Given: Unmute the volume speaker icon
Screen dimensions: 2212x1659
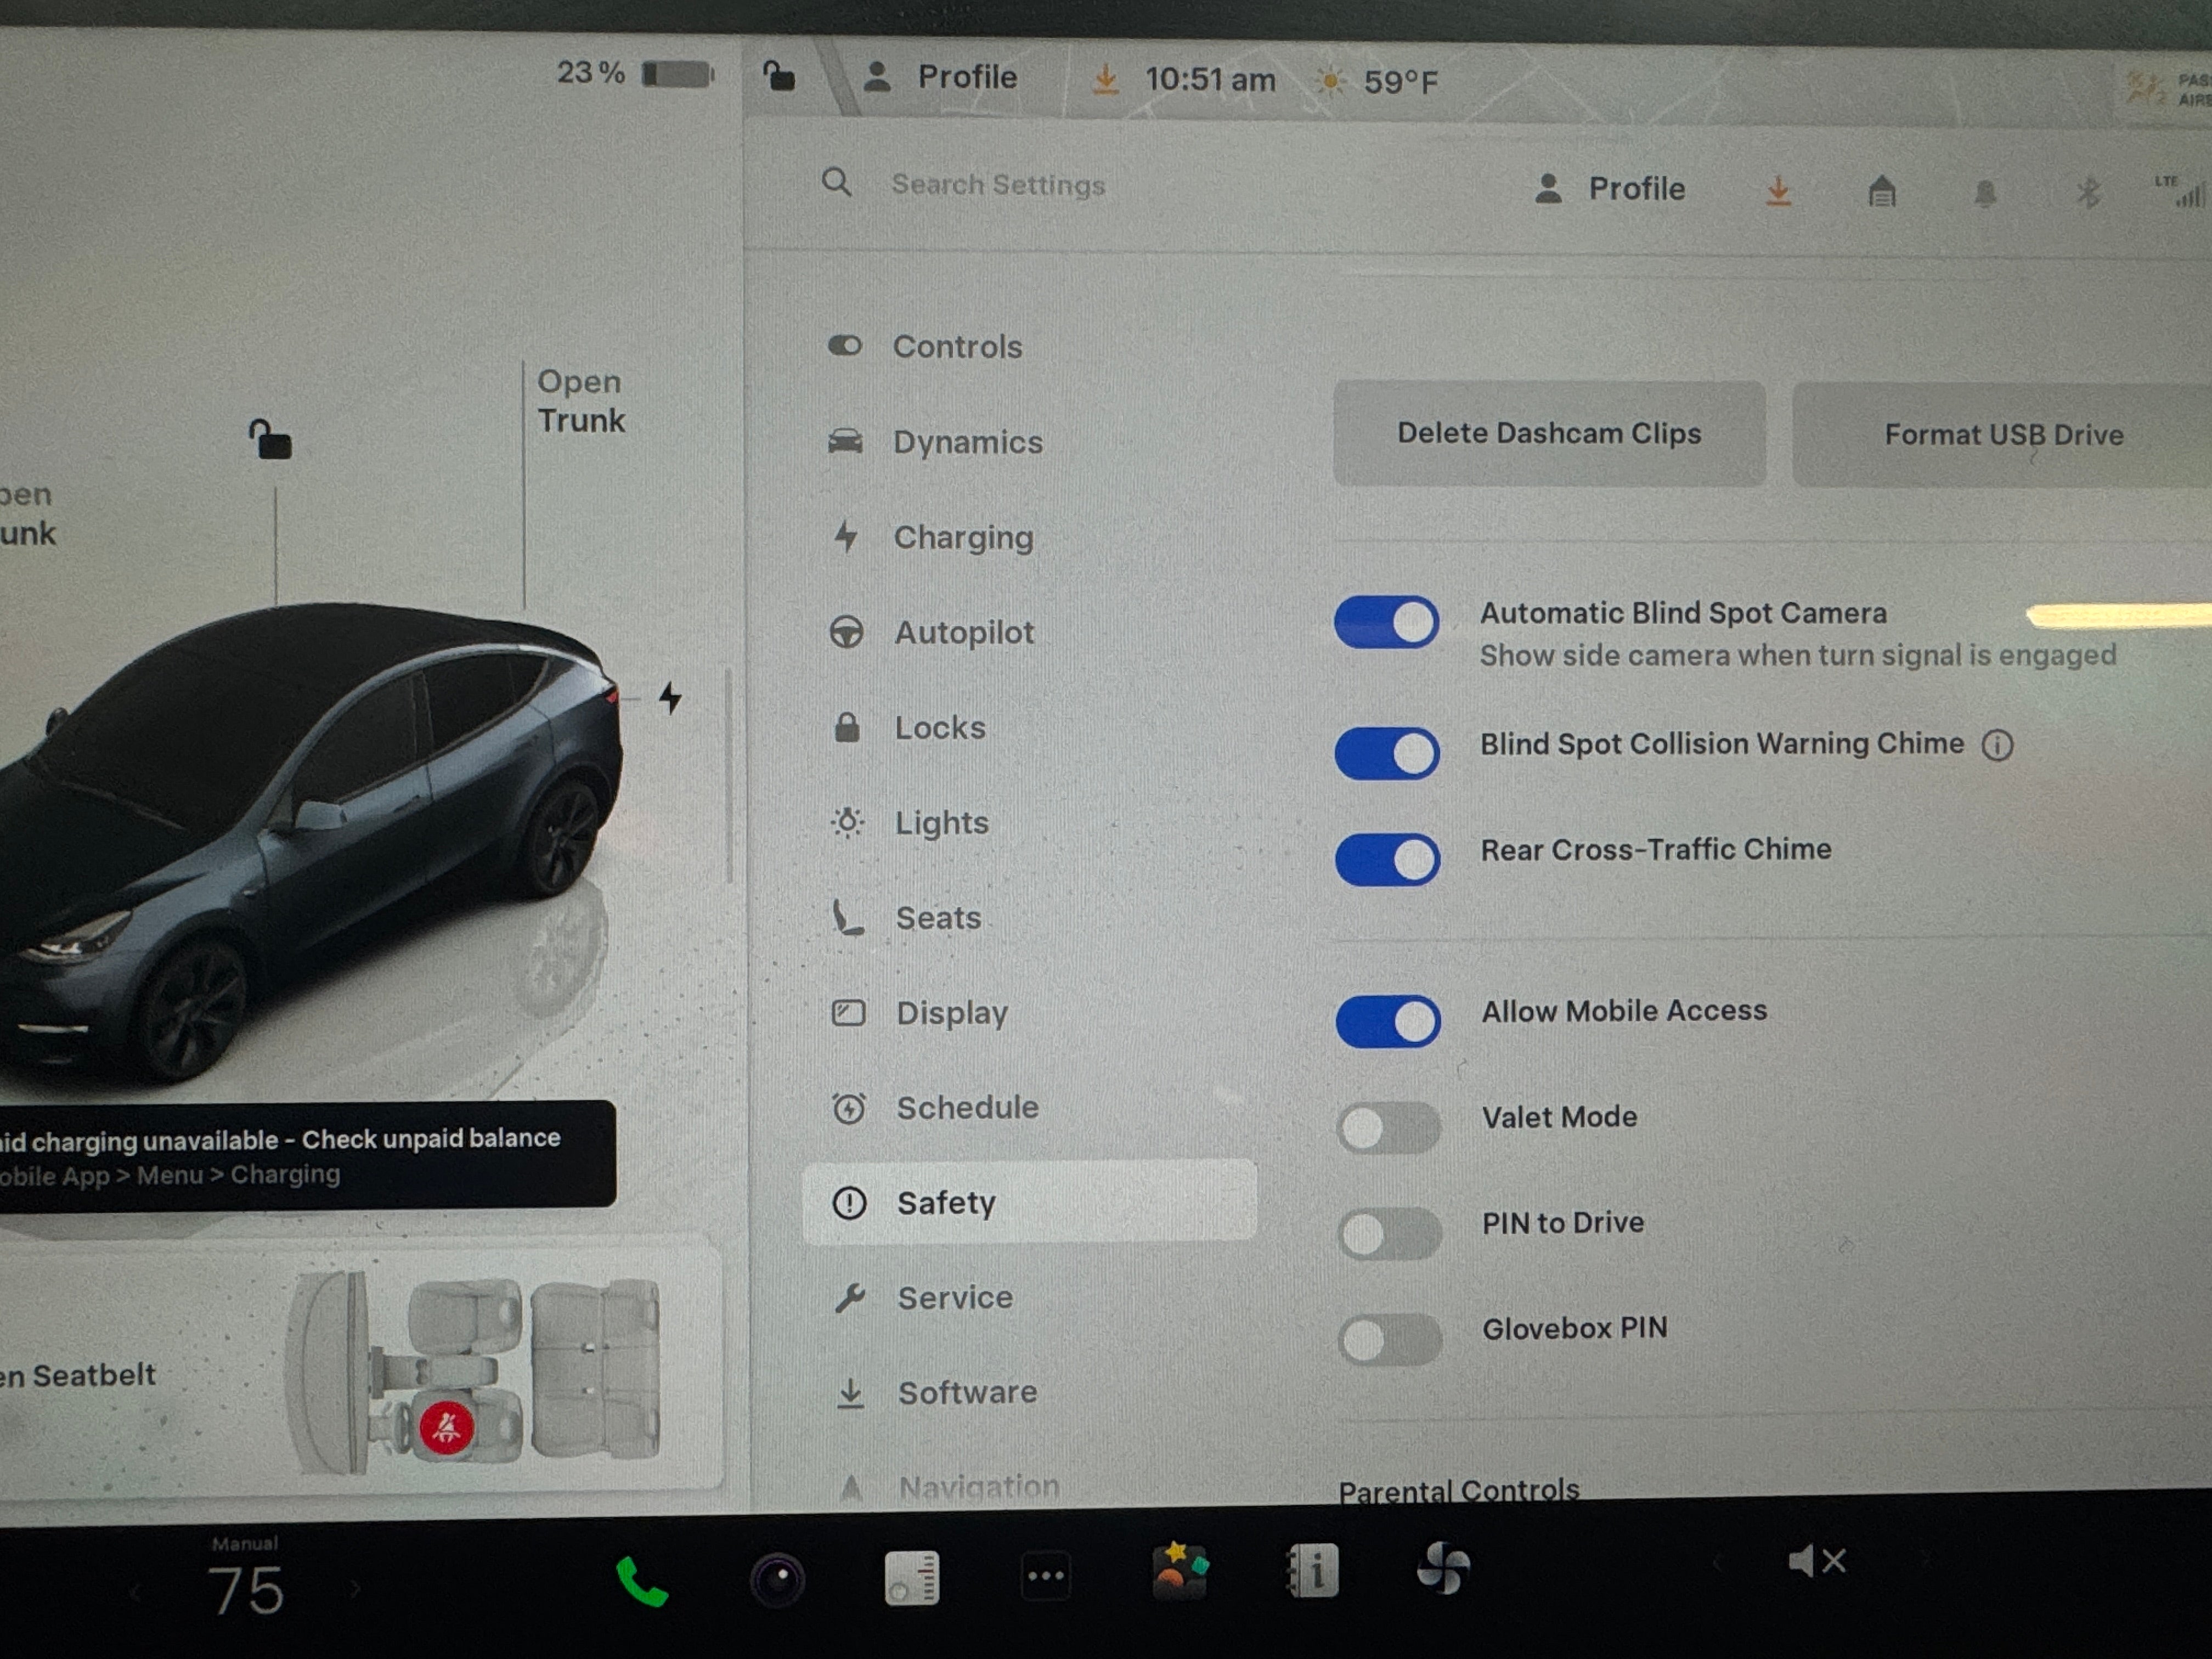Looking at the screenshot, I should click(1816, 1561).
